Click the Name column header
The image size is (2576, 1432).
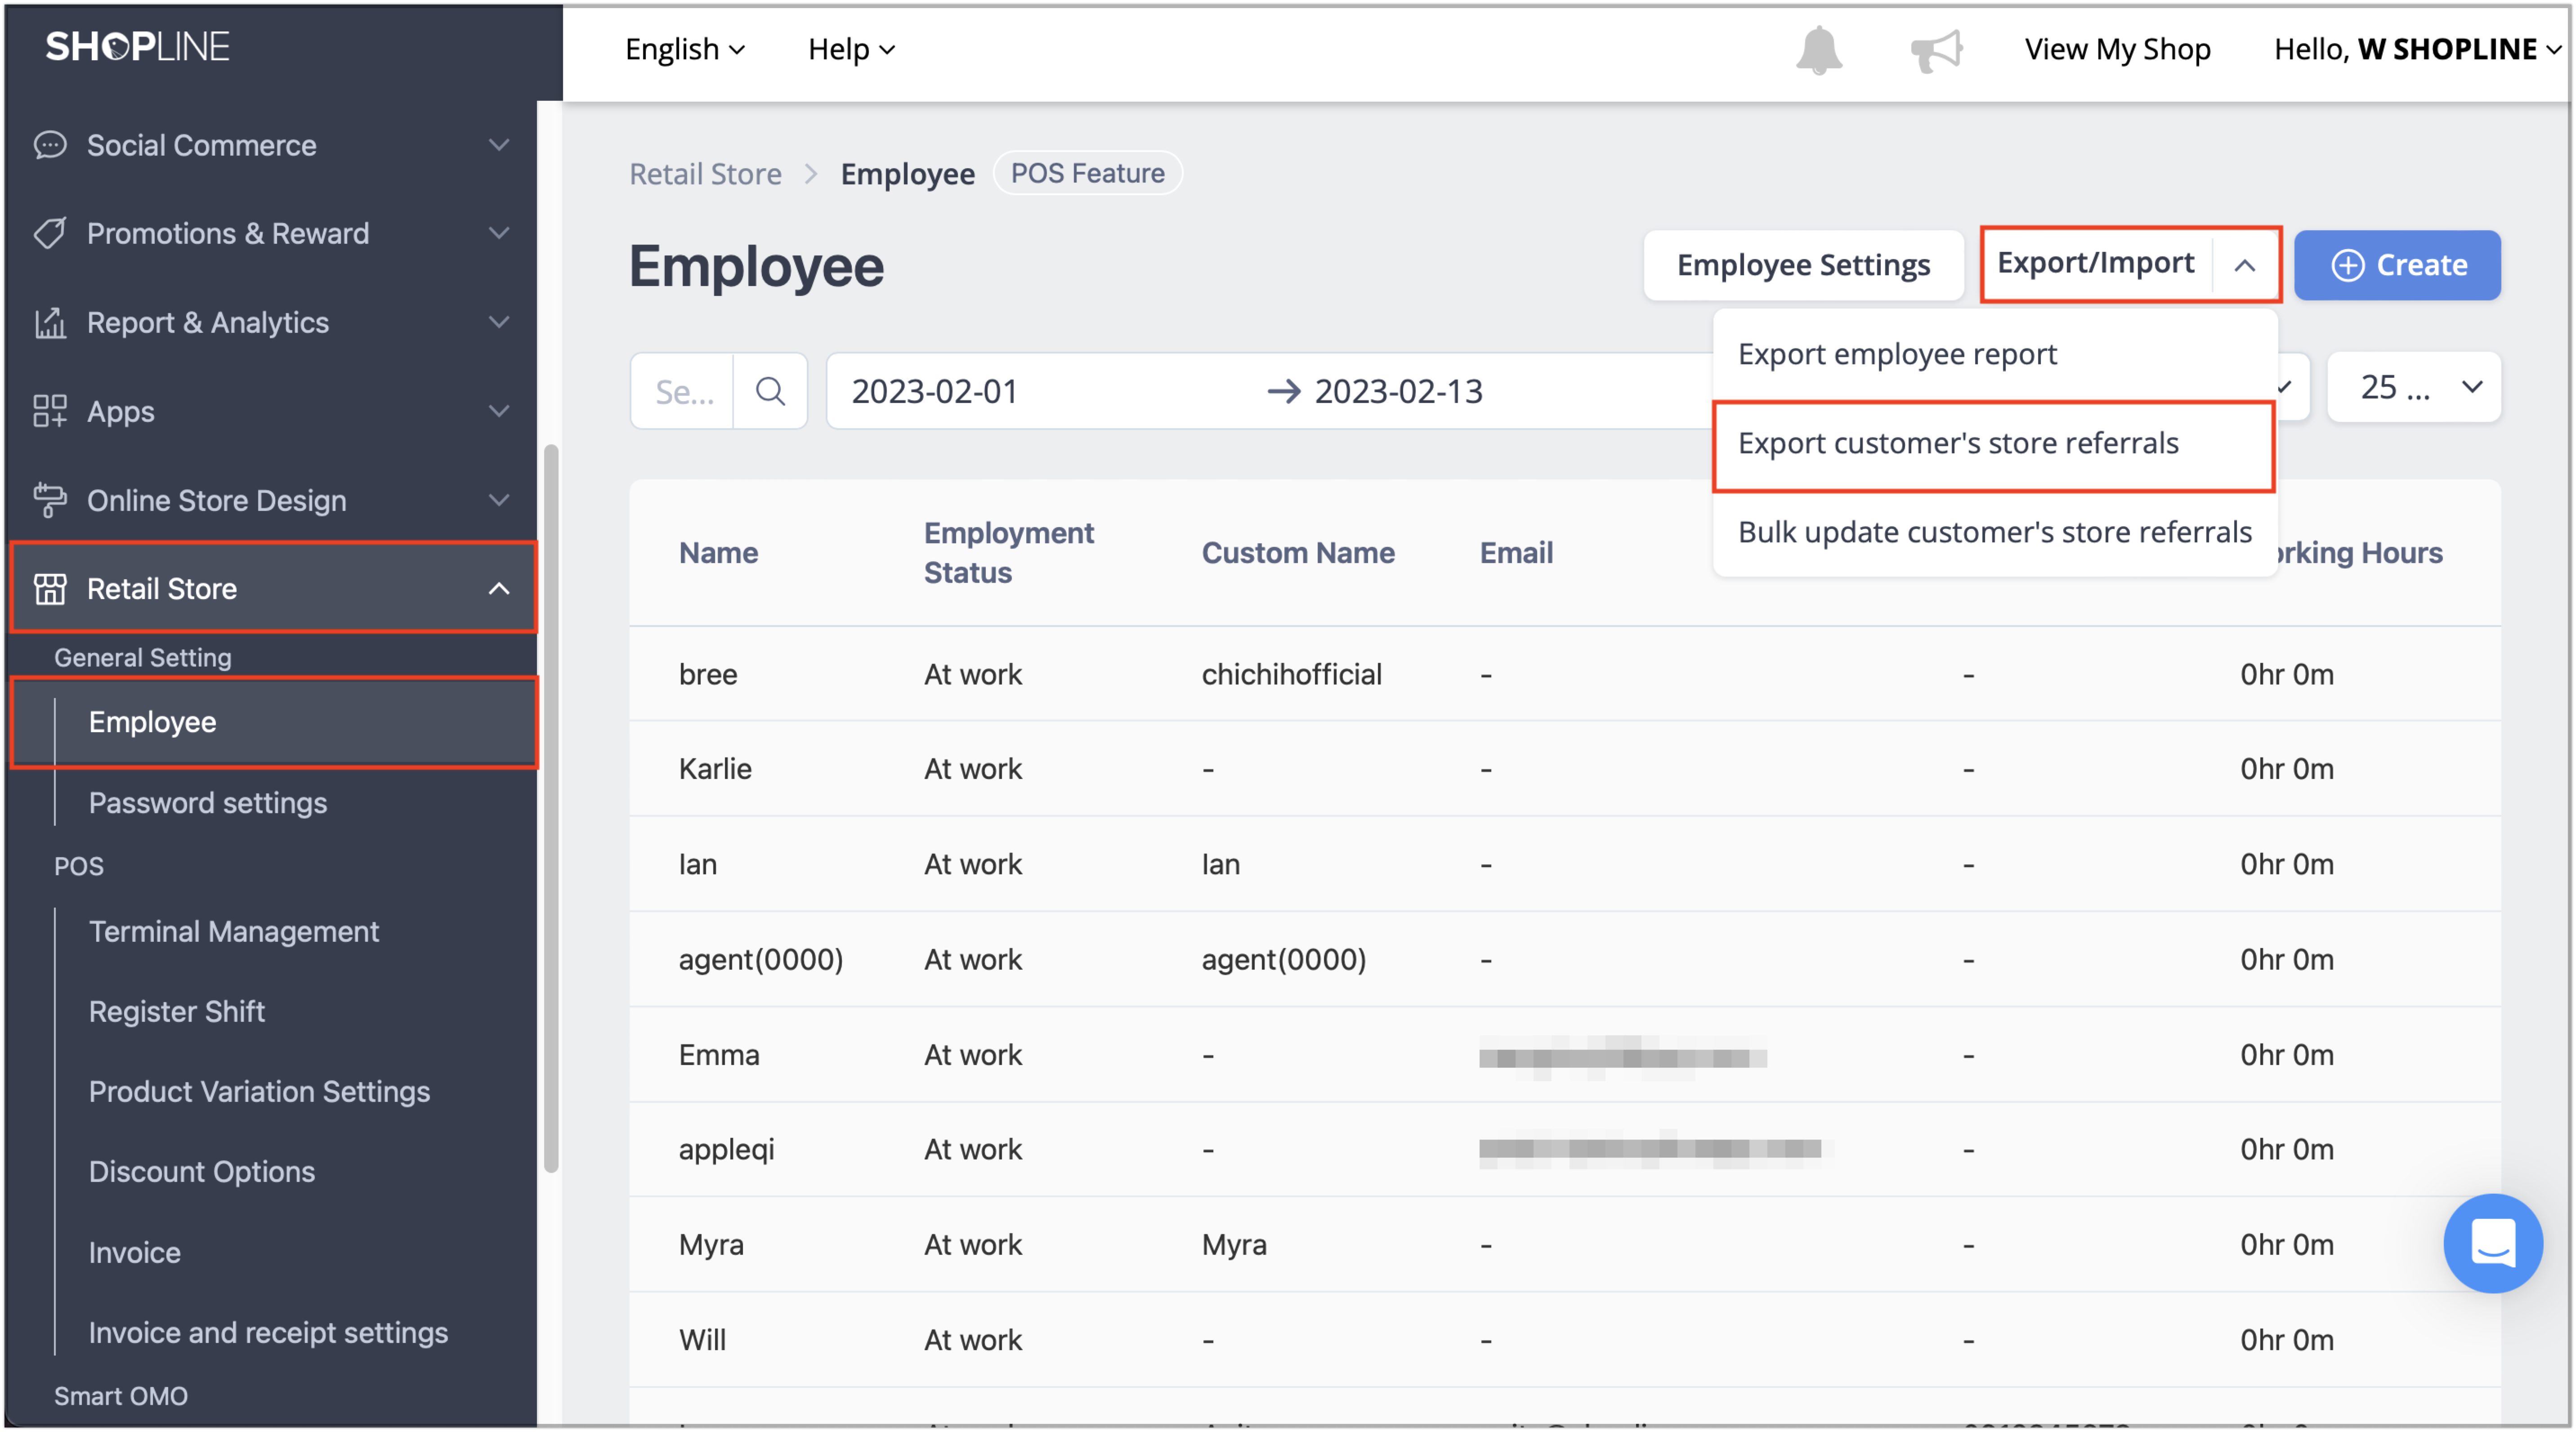718,553
